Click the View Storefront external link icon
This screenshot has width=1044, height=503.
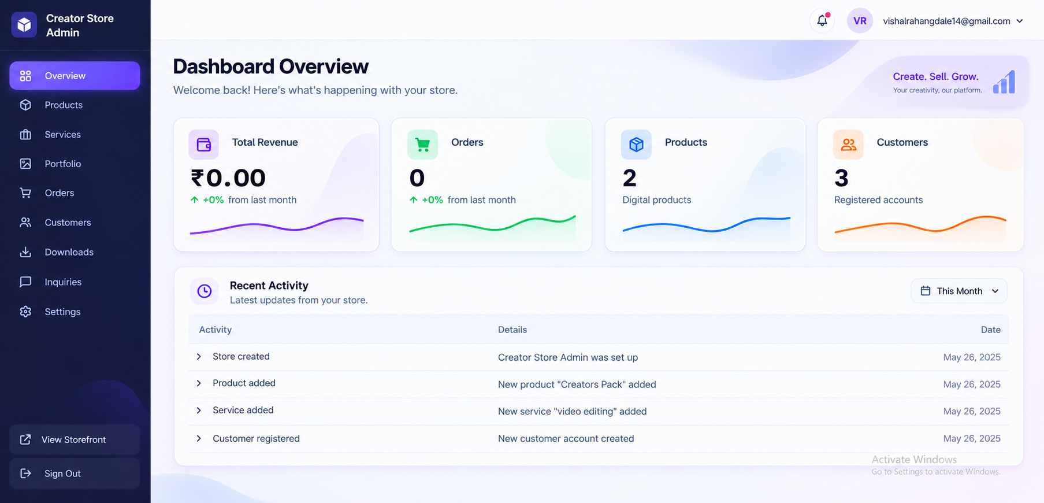25,439
